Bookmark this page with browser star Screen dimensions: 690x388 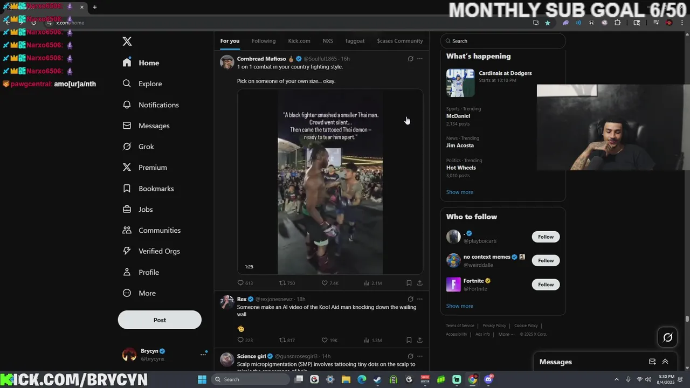pyautogui.click(x=548, y=23)
